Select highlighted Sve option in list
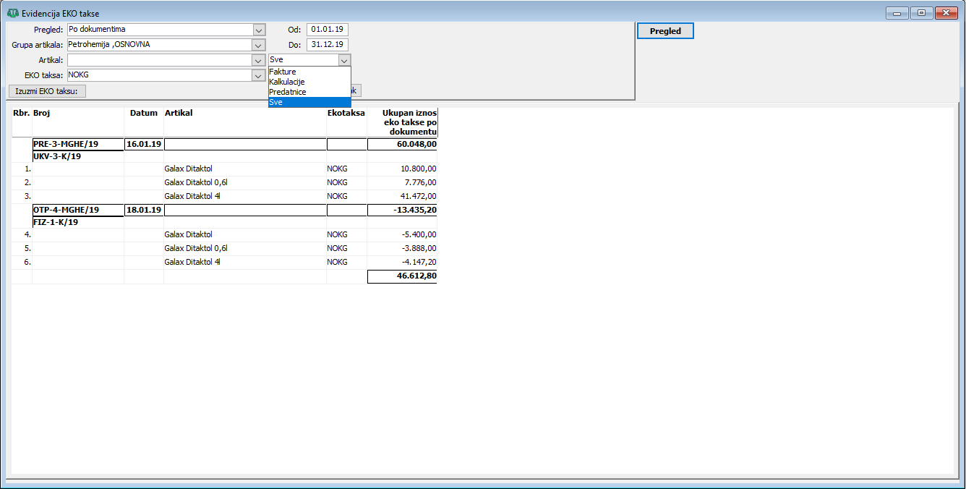 pyautogui.click(x=309, y=103)
